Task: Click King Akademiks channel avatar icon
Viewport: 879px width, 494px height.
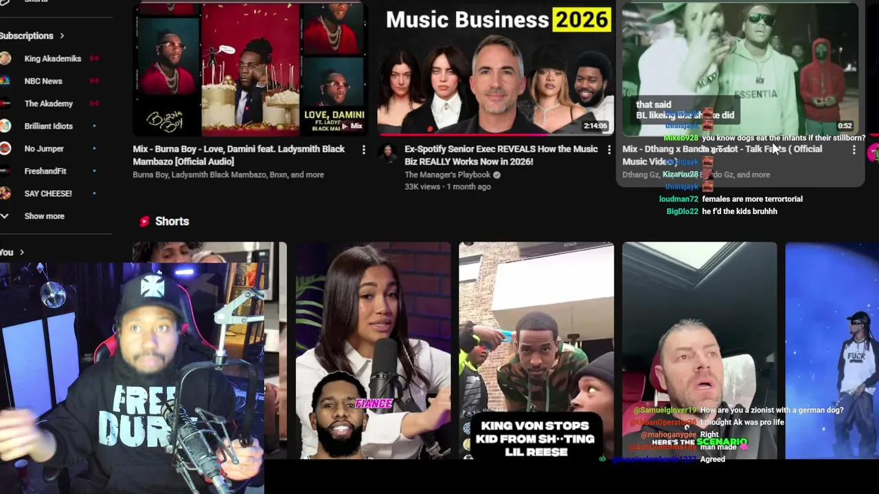Action: point(5,58)
